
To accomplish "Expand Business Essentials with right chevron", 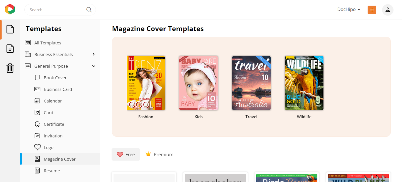I will tap(93, 54).
